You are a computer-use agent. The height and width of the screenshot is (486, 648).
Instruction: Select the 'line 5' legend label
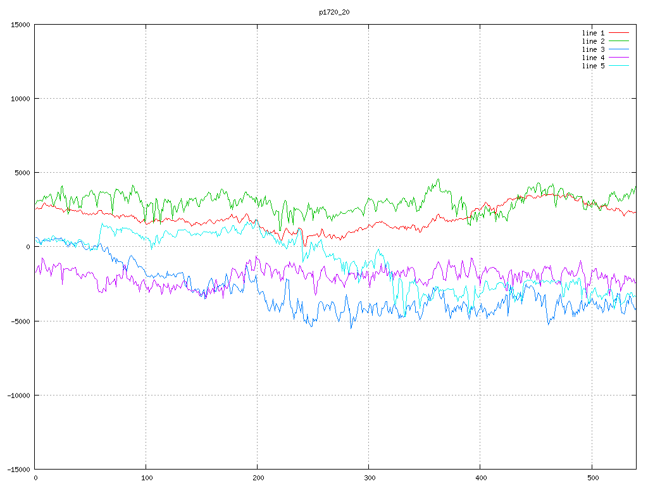[x=593, y=66]
